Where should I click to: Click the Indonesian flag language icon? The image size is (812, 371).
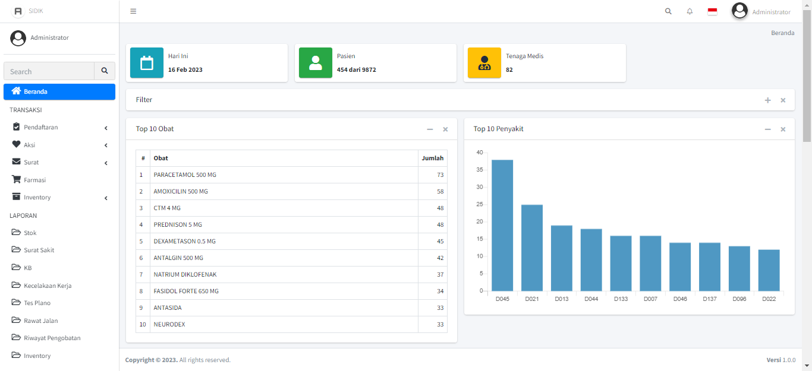tap(712, 11)
